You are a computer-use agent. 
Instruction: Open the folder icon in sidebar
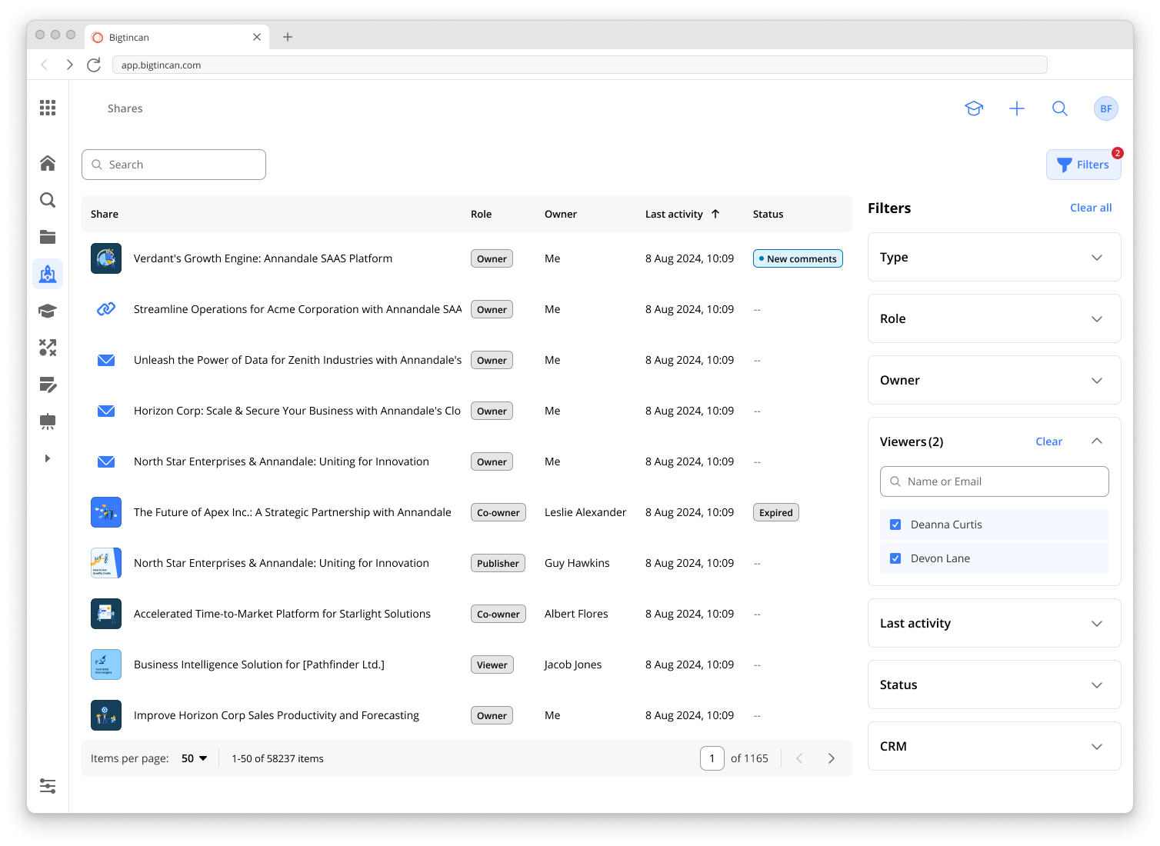pos(48,237)
